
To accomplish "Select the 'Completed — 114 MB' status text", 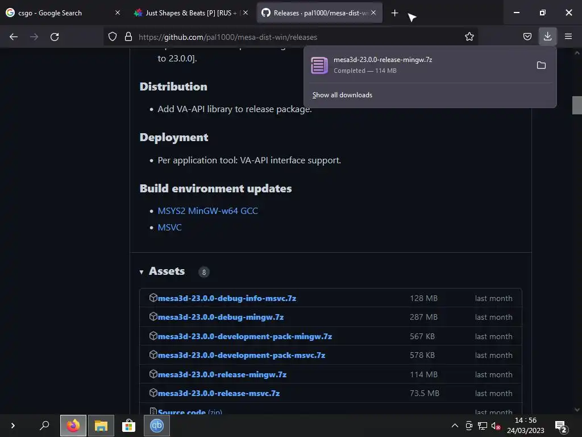I will 365,71.
